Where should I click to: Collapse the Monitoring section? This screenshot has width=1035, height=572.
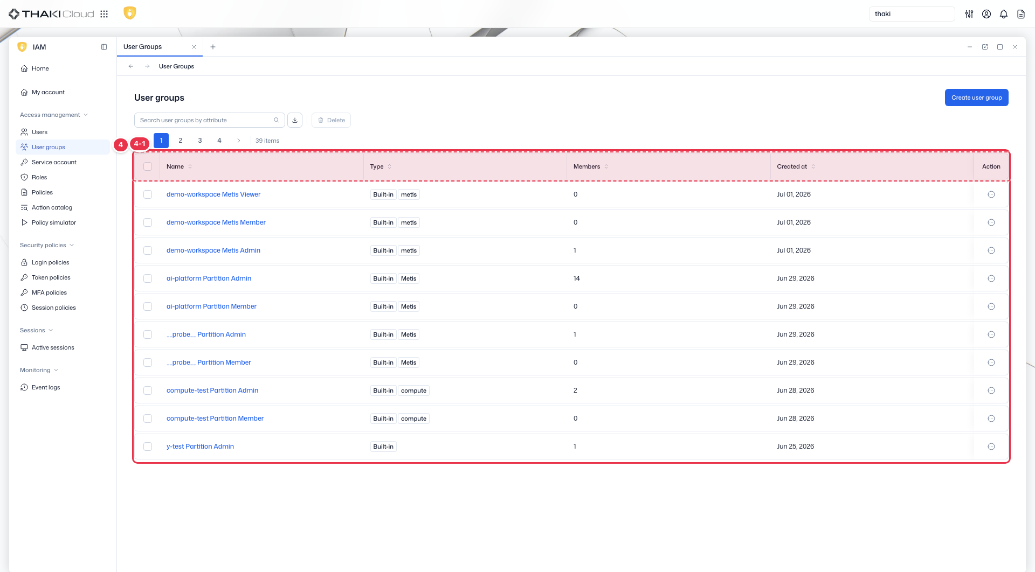[x=39, y=370]
